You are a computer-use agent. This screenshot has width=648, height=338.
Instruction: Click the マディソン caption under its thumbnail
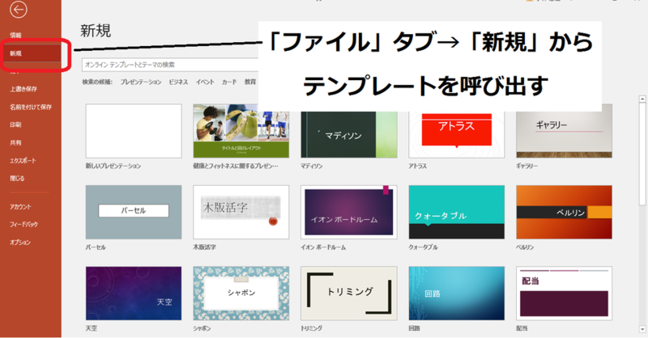(312, 166)
